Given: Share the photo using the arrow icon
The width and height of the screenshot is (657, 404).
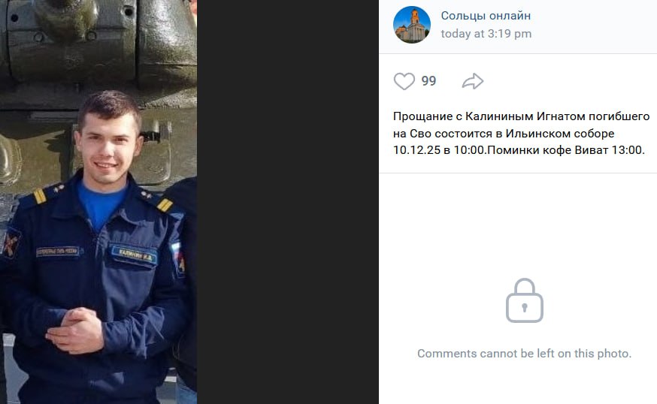Looking at the screenshot, I should tap(473, 81).
